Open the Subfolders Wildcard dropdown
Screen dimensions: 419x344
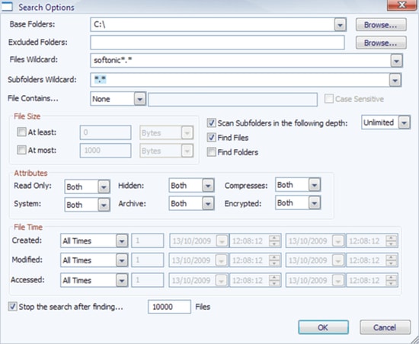coord(395,80)
